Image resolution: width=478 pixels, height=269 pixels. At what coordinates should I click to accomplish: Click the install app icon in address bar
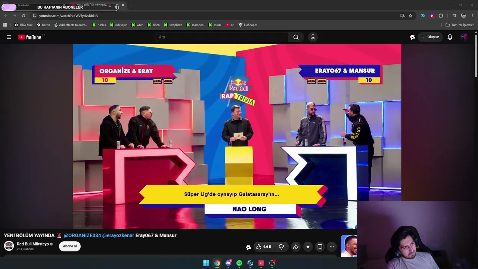point(402,16)
